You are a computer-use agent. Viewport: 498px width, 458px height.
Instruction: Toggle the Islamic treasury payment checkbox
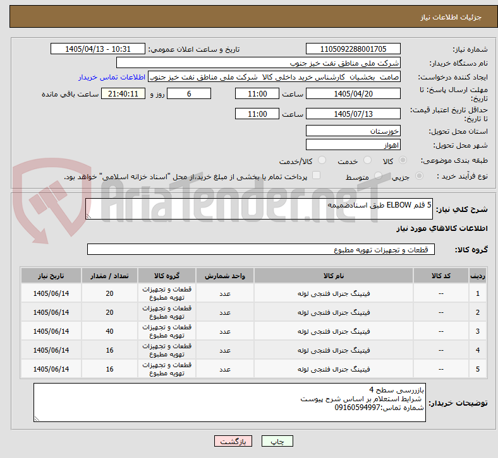[x=317, y=175]
